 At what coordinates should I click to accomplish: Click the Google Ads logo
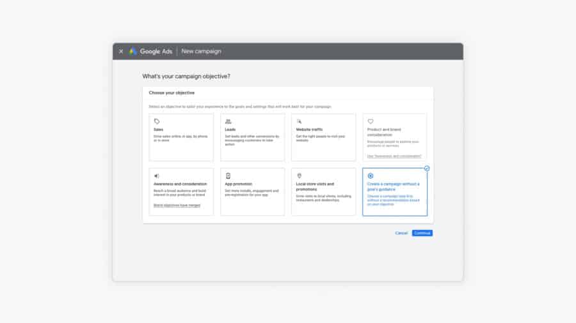132,51
